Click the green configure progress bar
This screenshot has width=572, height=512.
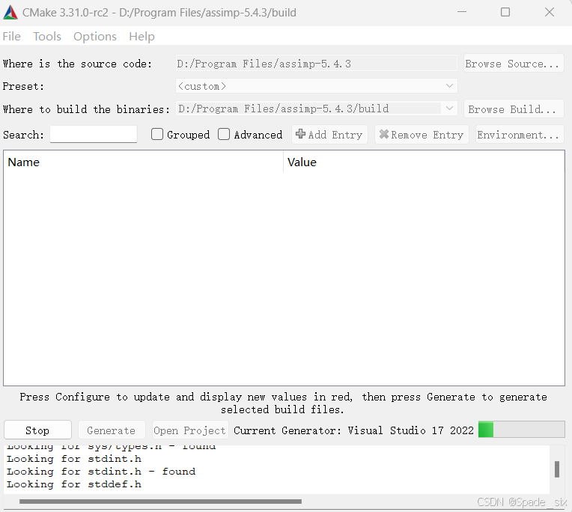[521, 429]
